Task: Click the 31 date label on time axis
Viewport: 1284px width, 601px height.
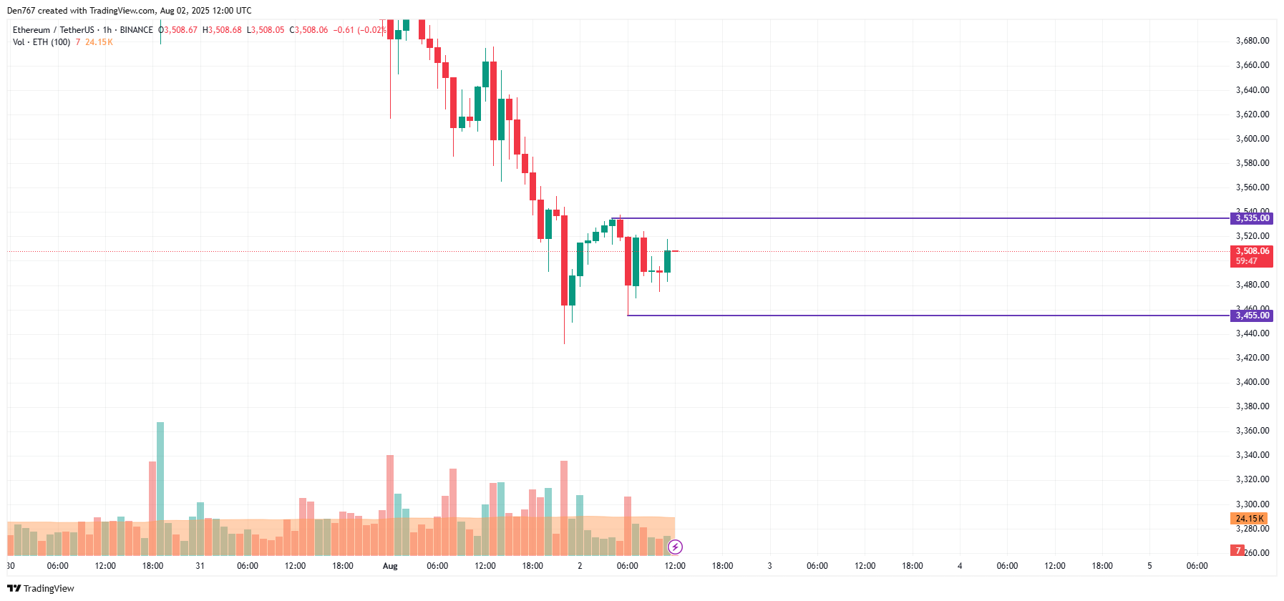Action: coord(200,566)
